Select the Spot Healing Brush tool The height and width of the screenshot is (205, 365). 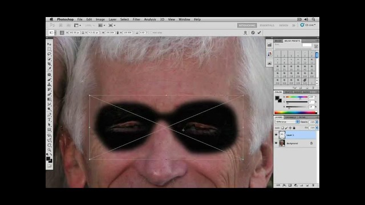click(x=49, y=75)
